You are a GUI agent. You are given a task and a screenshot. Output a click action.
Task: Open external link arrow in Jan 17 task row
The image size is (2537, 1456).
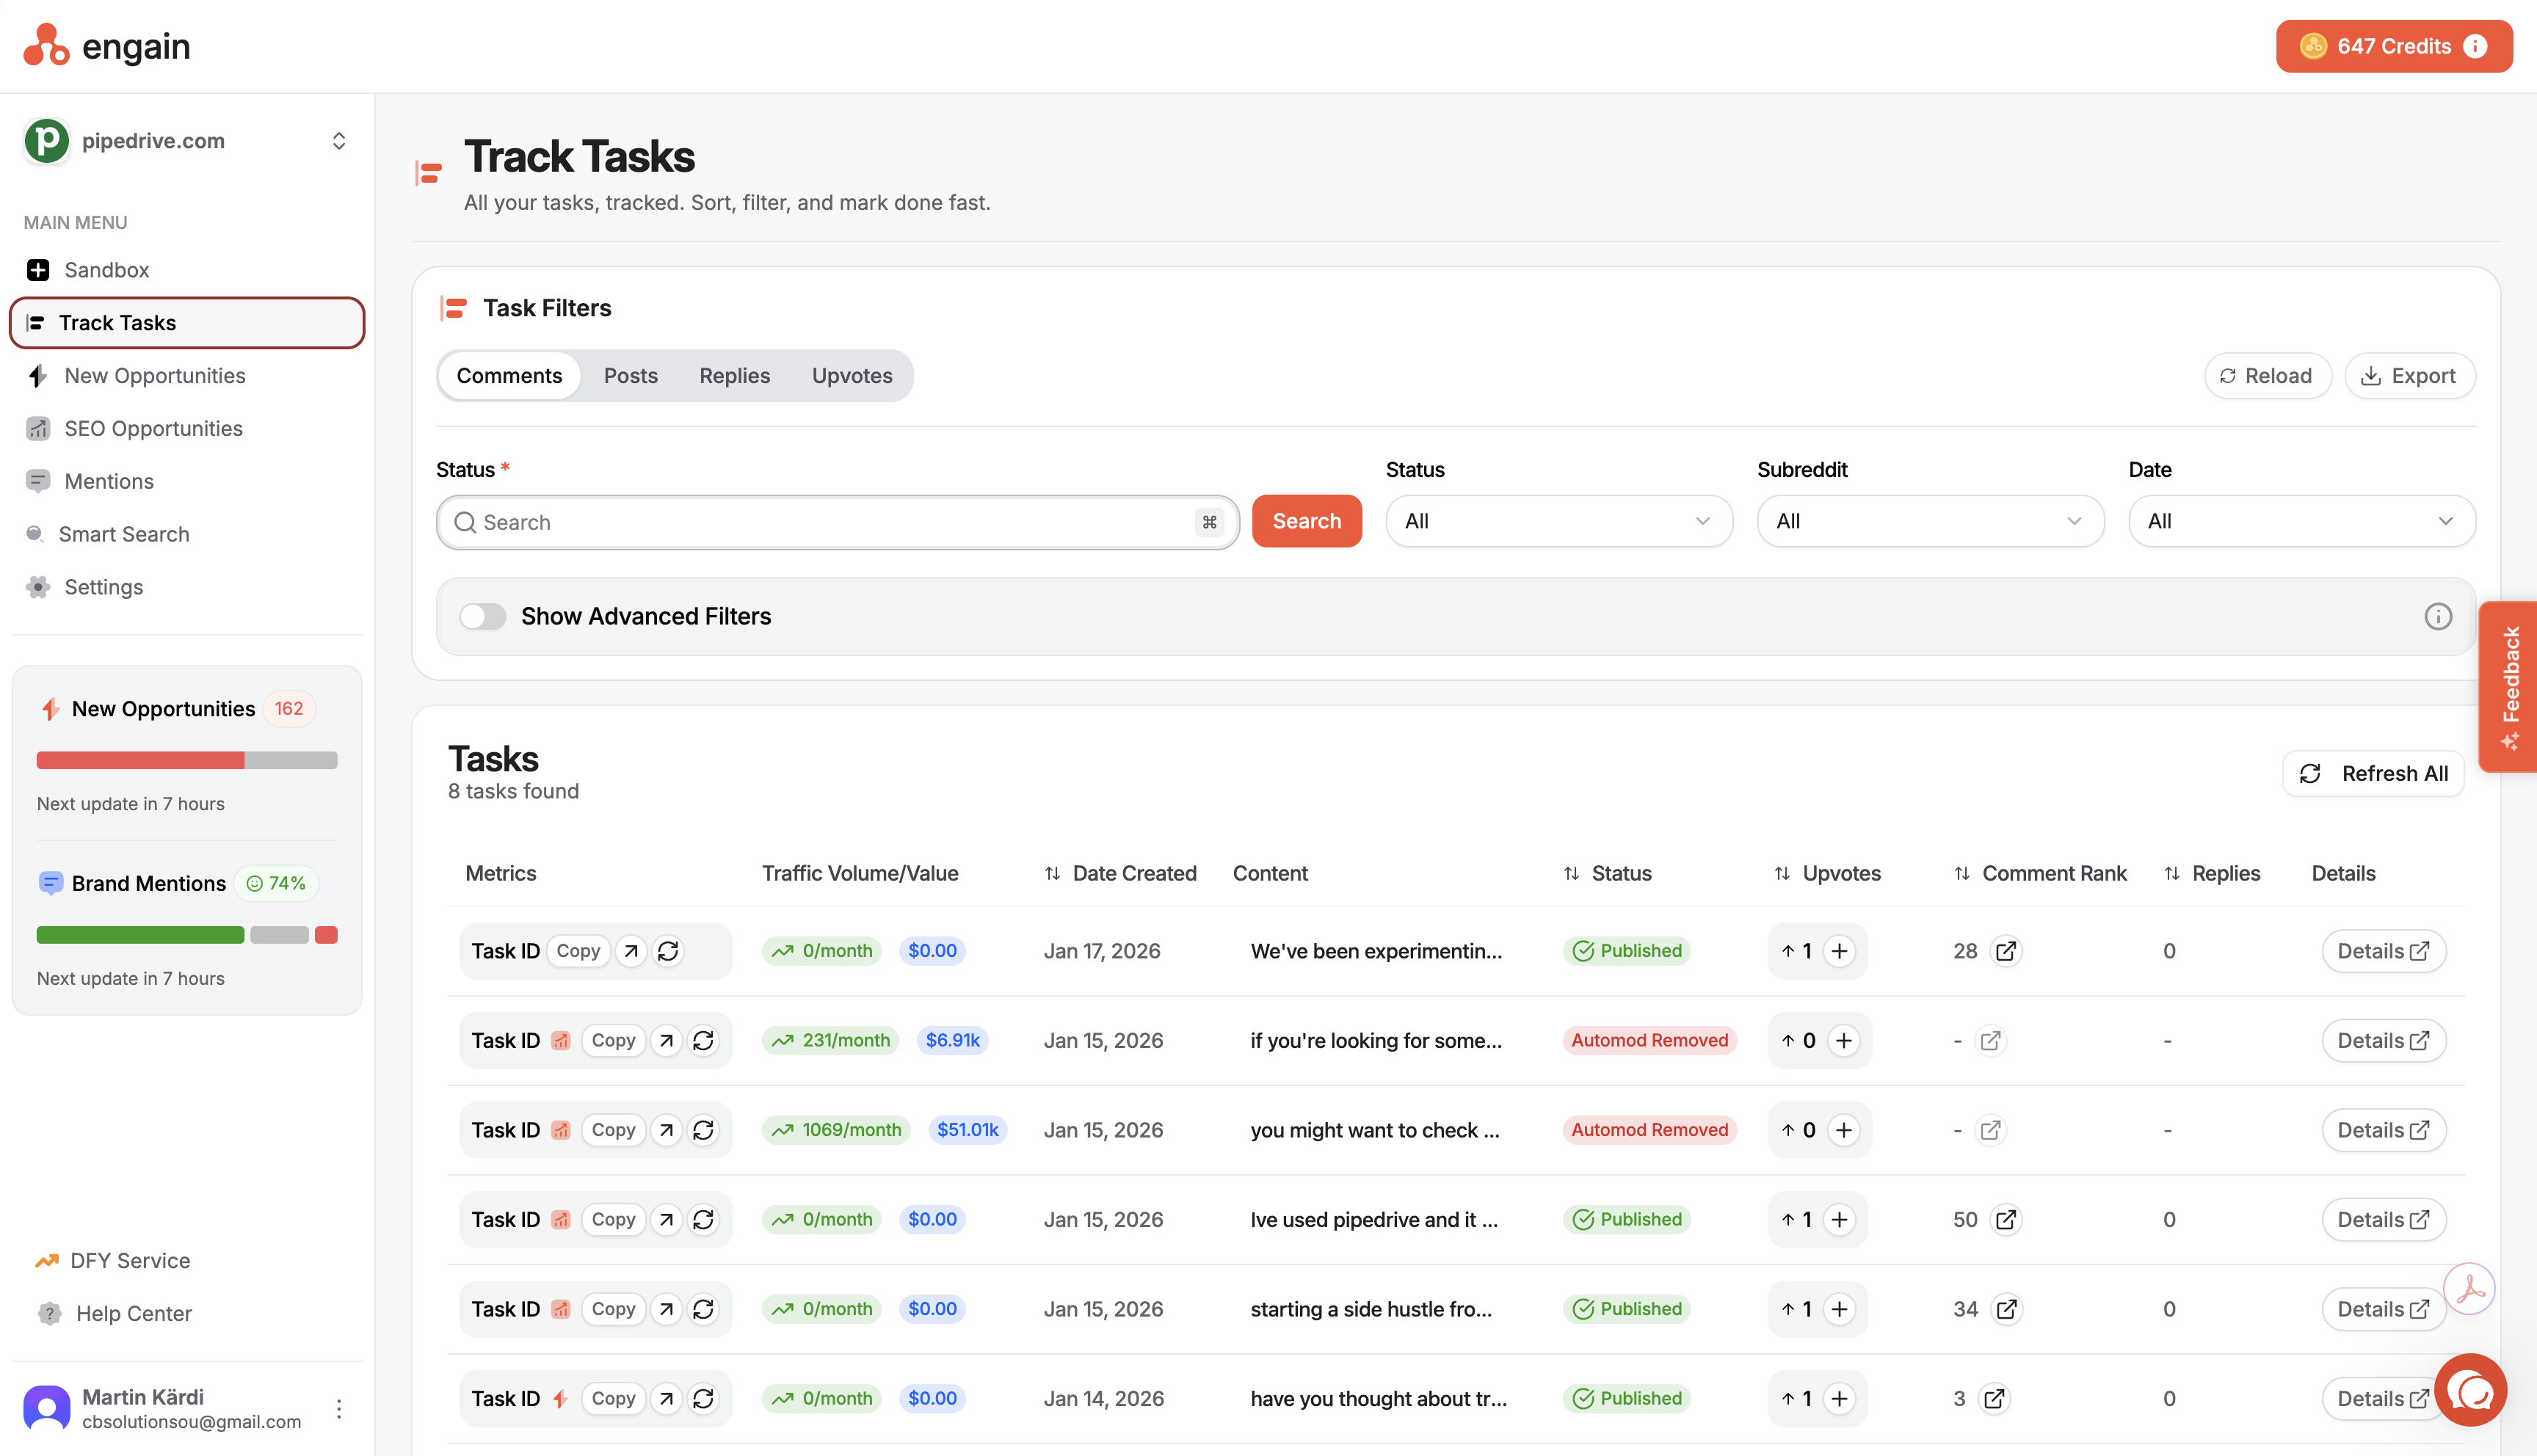631,951
